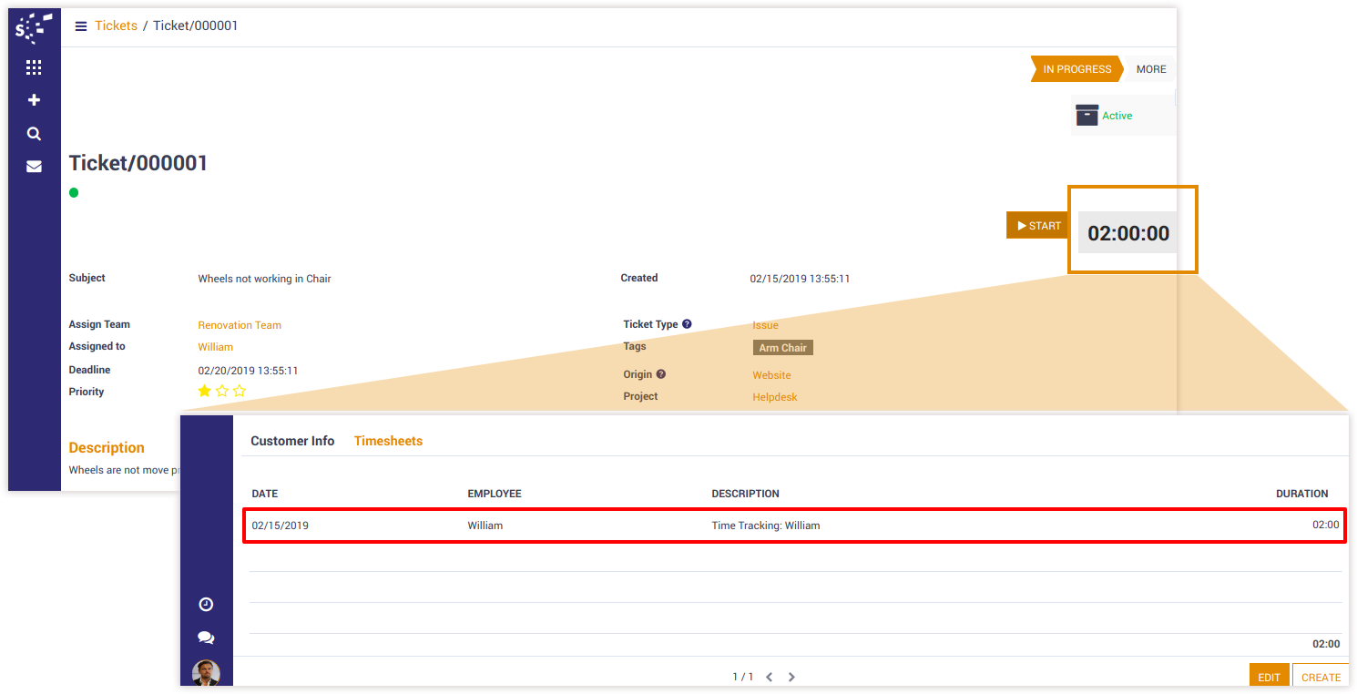Set priority to first star
Screen dimensions: 1357x694
(x=205, y=391)
